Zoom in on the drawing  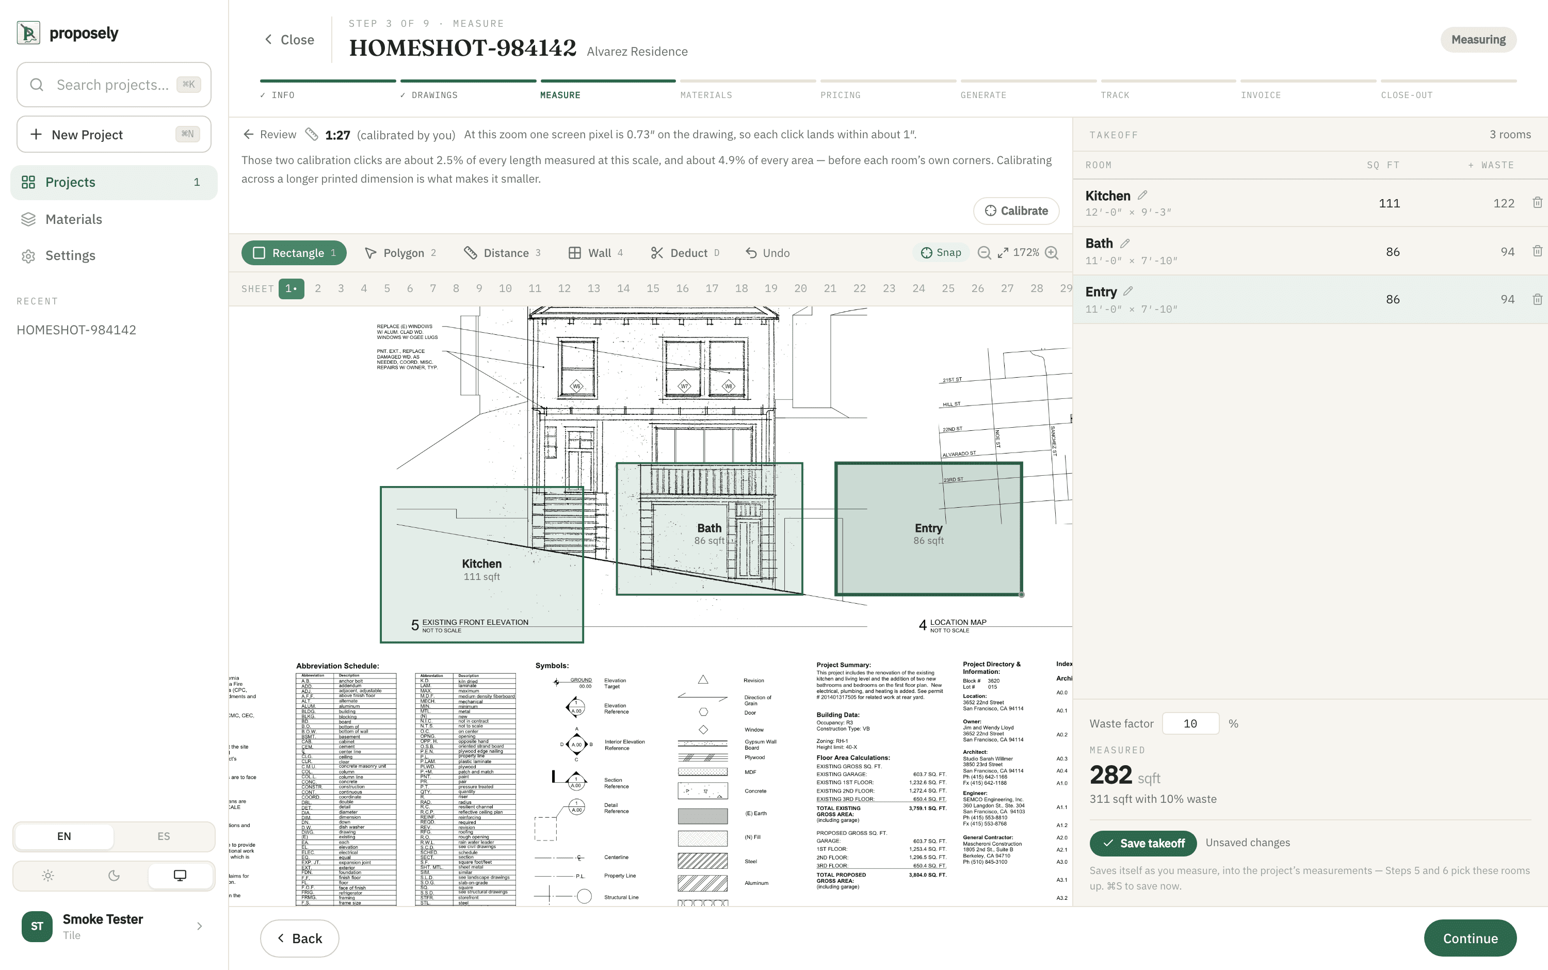pos(1052,253)
